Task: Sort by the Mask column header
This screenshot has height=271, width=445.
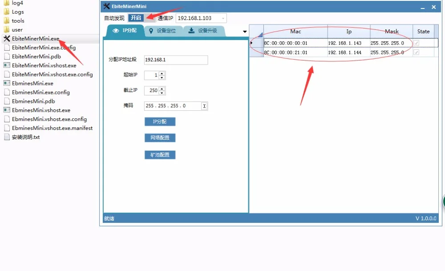Action: [x=391, y=31]
